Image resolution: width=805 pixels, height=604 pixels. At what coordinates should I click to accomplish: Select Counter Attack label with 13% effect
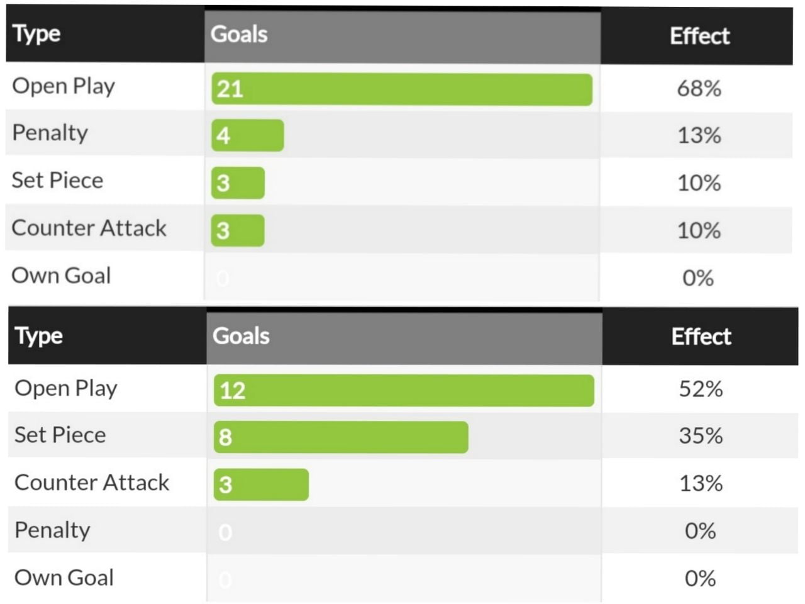click(x=92, y=483)
